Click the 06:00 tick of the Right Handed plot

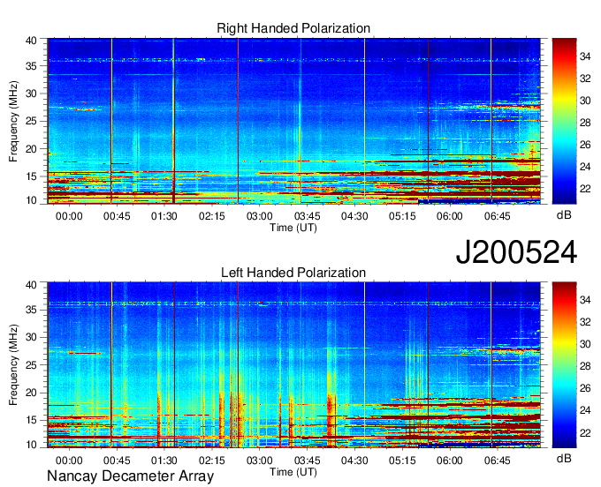(x=450, y=216)
